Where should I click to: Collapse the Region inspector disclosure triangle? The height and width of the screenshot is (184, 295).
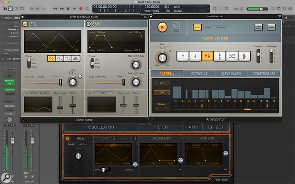click(x=2, y=18)
